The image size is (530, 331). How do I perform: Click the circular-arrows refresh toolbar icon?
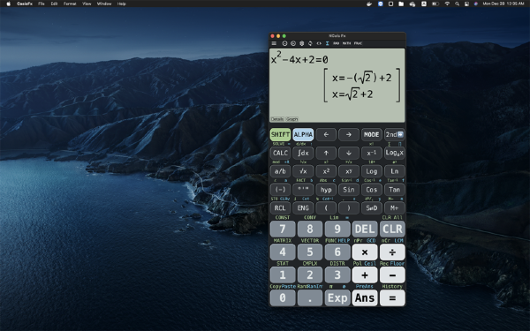(x=310, y=43)
